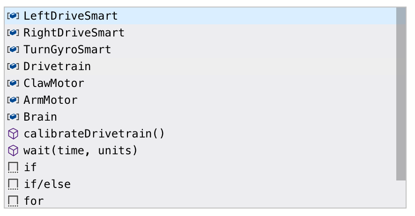Click the variable icon beside ClawMotor
This screenshot has height=216, width=415.
coord(13,83)
